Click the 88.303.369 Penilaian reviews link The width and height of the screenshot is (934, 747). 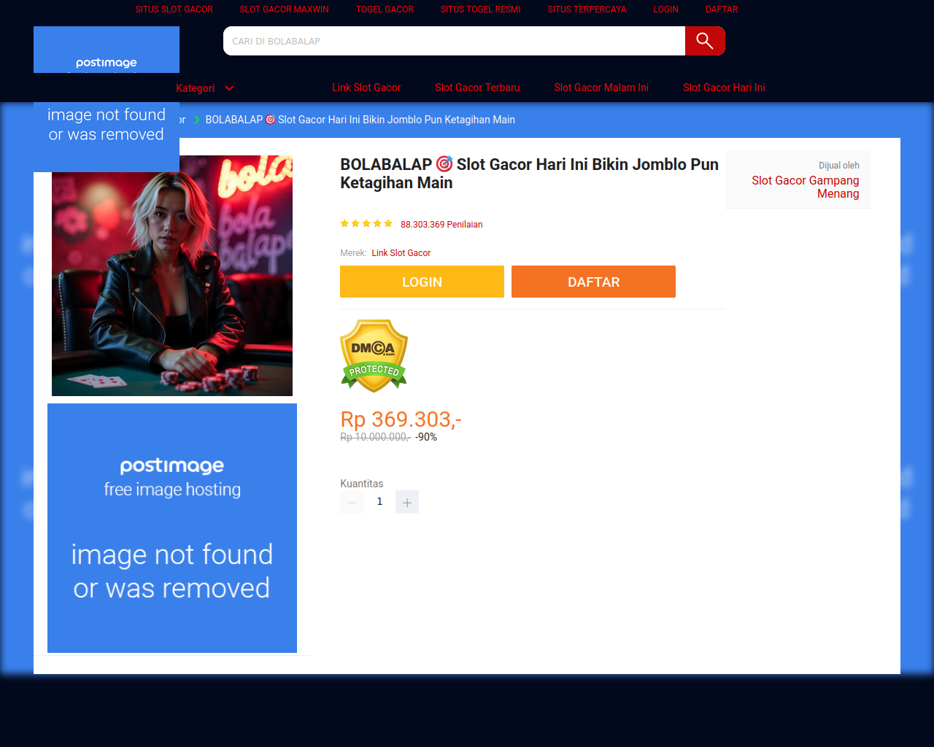pos(441,225)
